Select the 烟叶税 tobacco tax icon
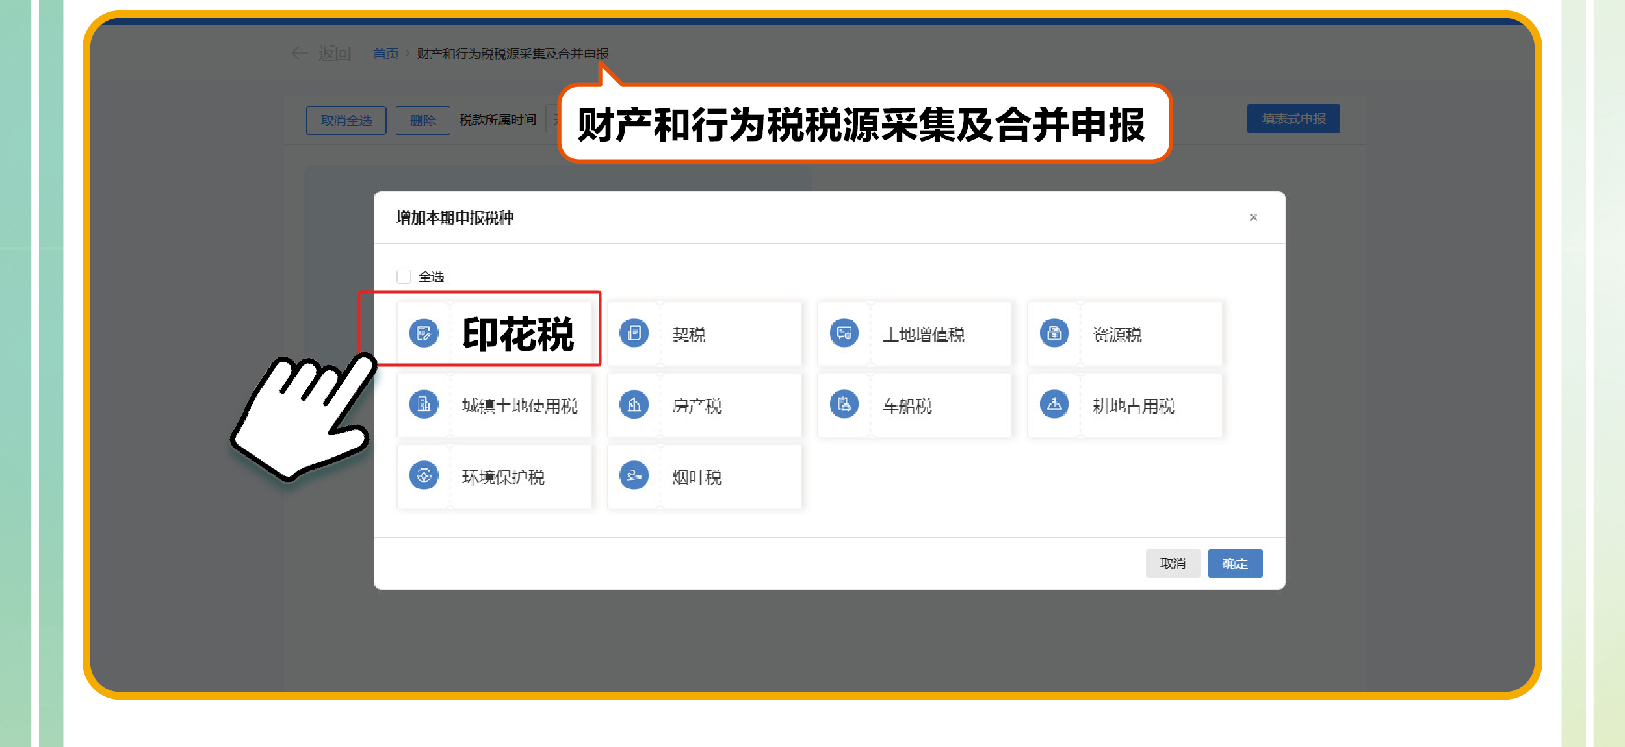This screenshot has height=747, width=1625. coord(634,476)
